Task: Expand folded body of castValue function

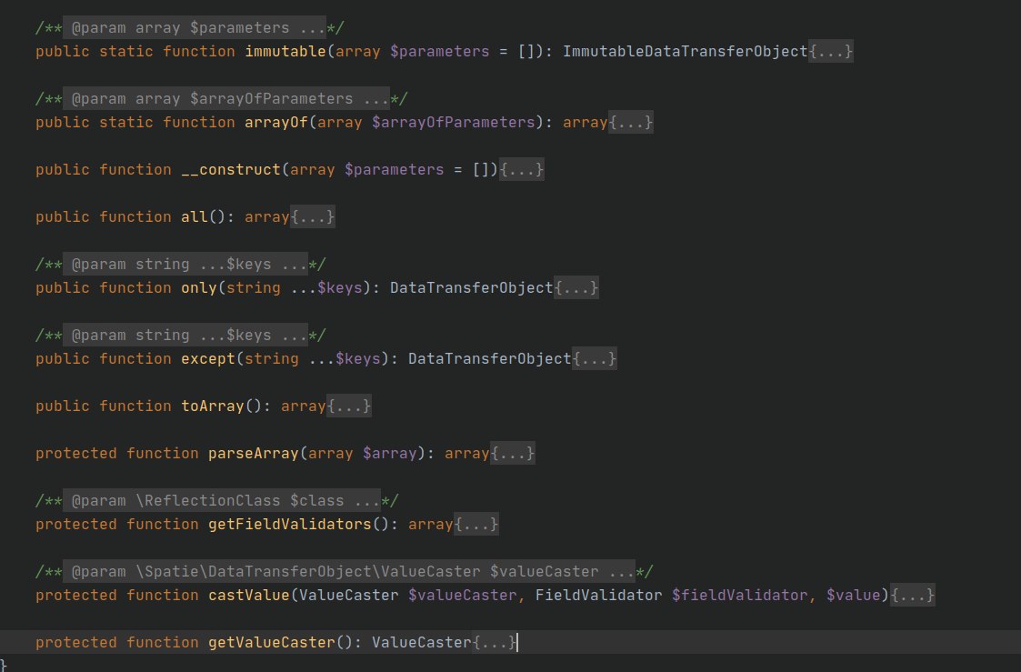Action: pyautogui.click(x=912, y=596)
